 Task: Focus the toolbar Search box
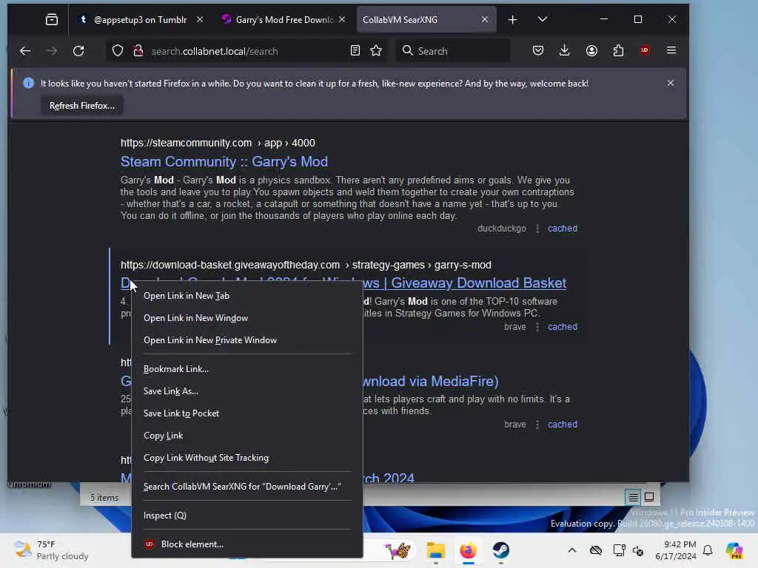tap(453, 51)
